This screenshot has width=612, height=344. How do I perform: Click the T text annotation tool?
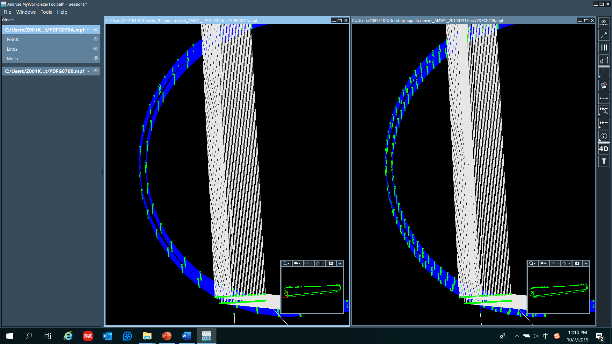[x=603, y=161]
